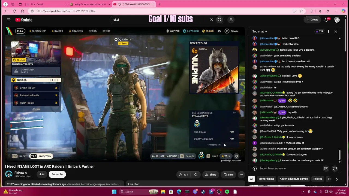Viewport: 349px width, 196px height.
Task: Dislike the video with thumbs down
Action: click(196, 174)
